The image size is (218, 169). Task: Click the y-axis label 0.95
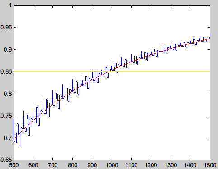pyautogui.click(x=6, y=28)
